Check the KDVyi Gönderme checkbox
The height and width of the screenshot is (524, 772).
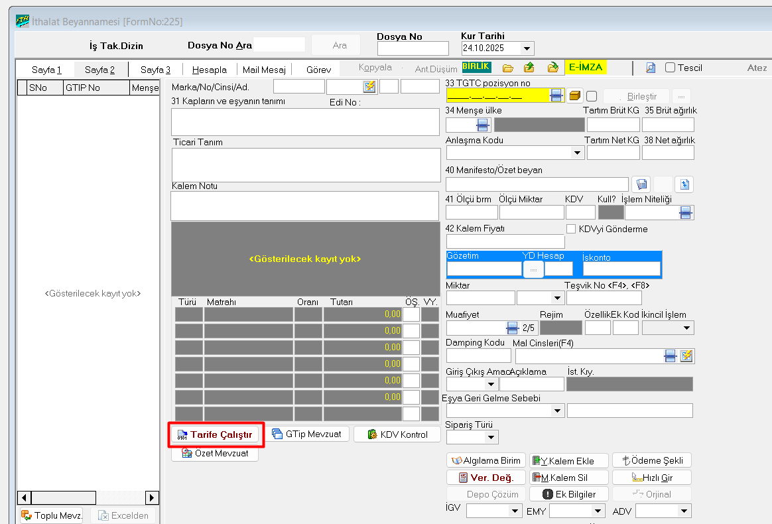[571, 229]
